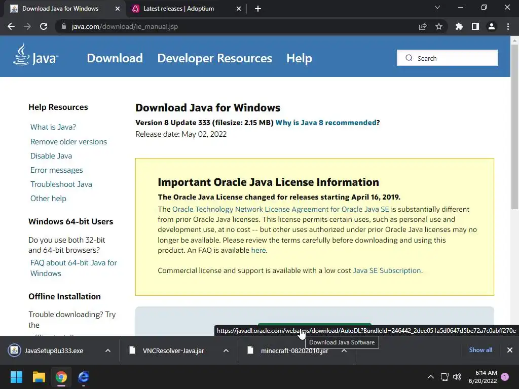Close the Download Java for Windows tab

pyautogui.click(x=118, y=9)
